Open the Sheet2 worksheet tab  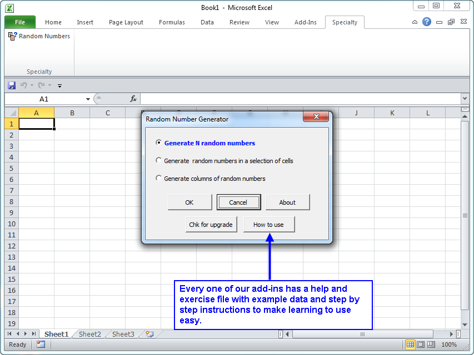point(89,334)
